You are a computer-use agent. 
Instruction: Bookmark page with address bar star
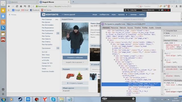(33, 6)
